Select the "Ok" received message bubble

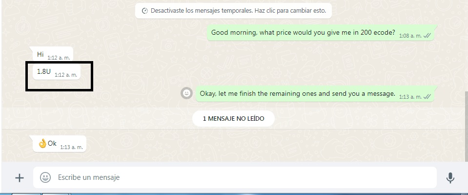point(59,144)
